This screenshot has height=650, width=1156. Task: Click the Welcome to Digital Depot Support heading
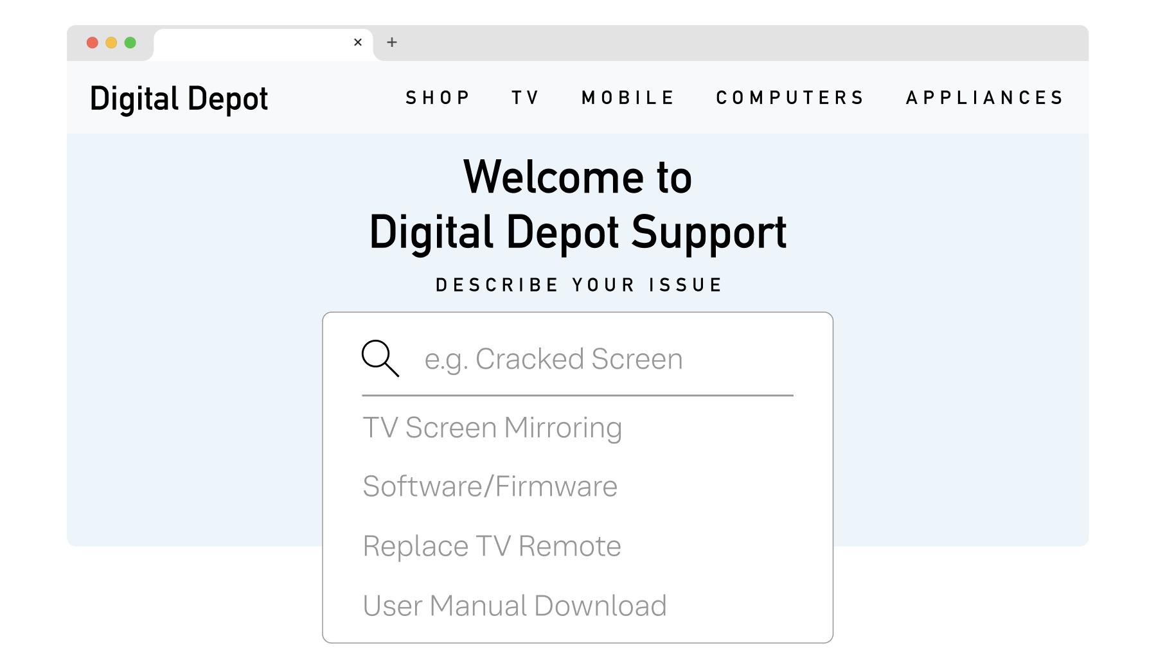click(578, 204)
